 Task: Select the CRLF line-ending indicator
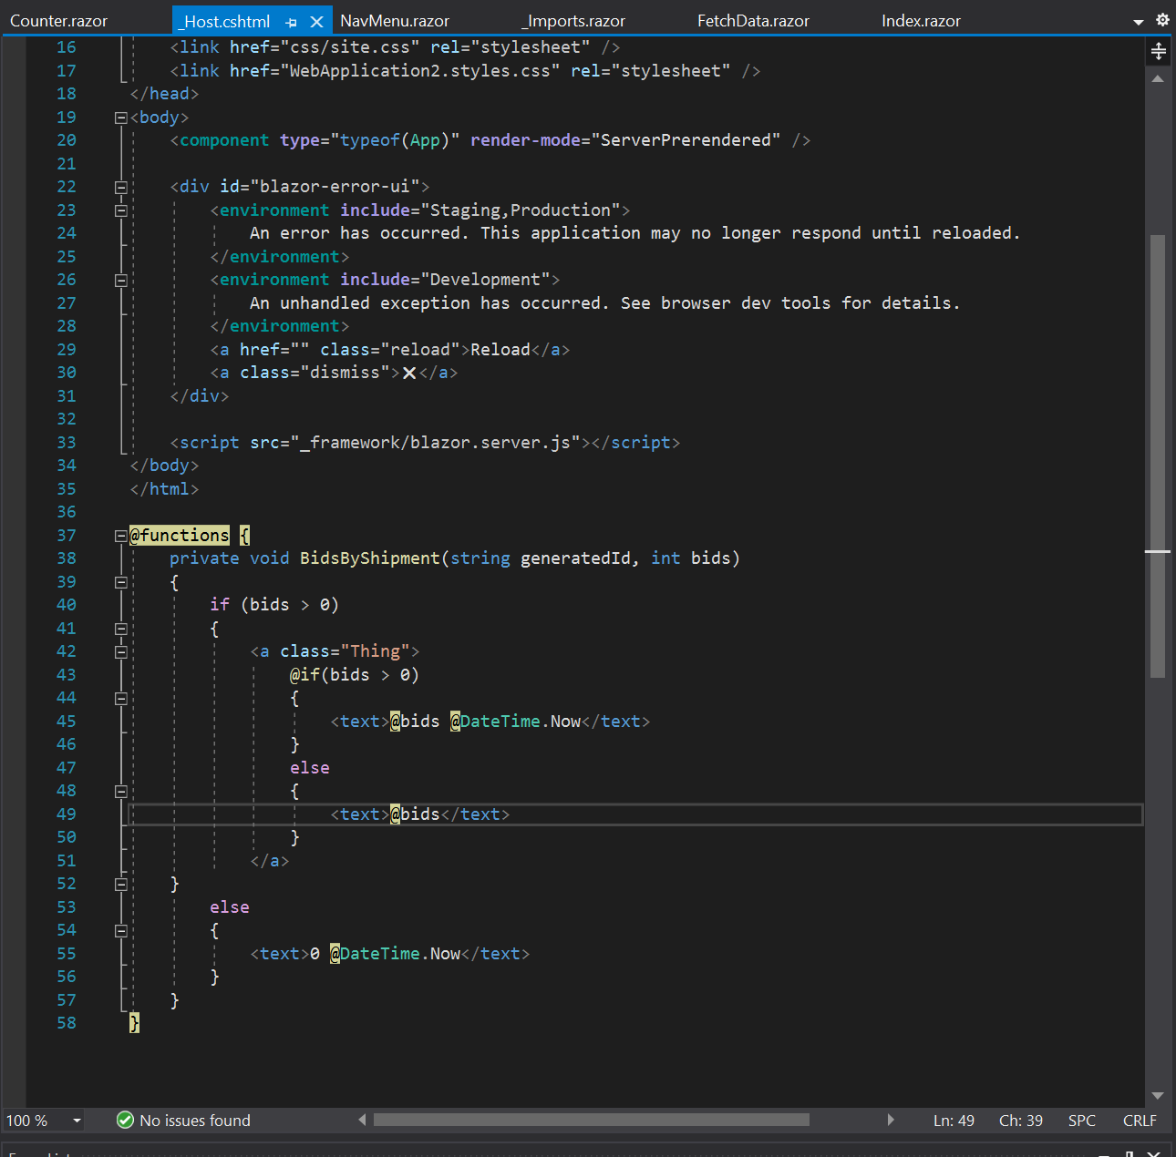point(1140,1121)
